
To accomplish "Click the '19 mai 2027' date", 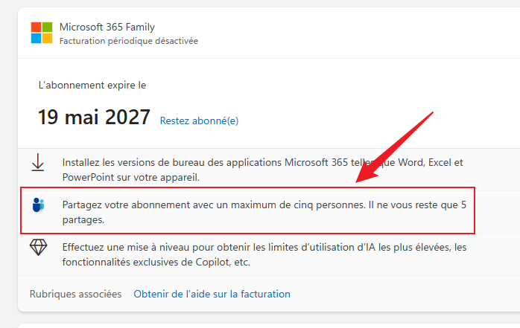I will click(x=94, y=118).
